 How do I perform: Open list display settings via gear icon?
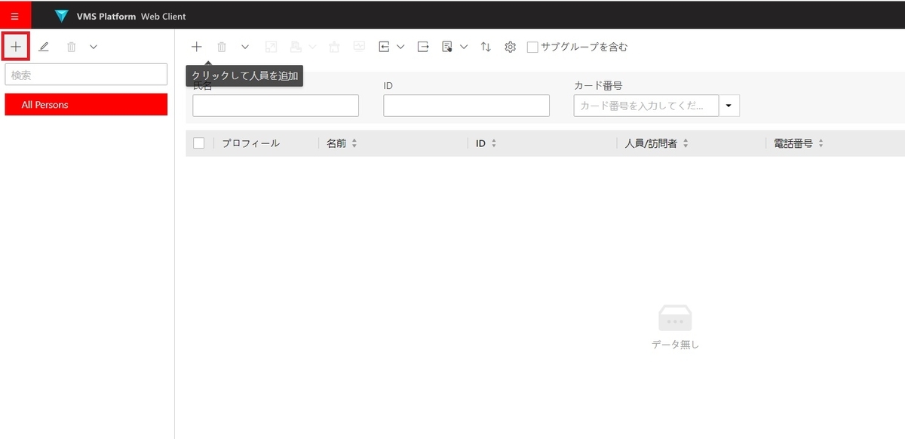tap(510, 46)
